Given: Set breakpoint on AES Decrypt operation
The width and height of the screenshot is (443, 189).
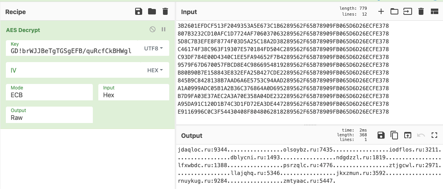Looking at the screenshot, I should (x=164, y=30).
